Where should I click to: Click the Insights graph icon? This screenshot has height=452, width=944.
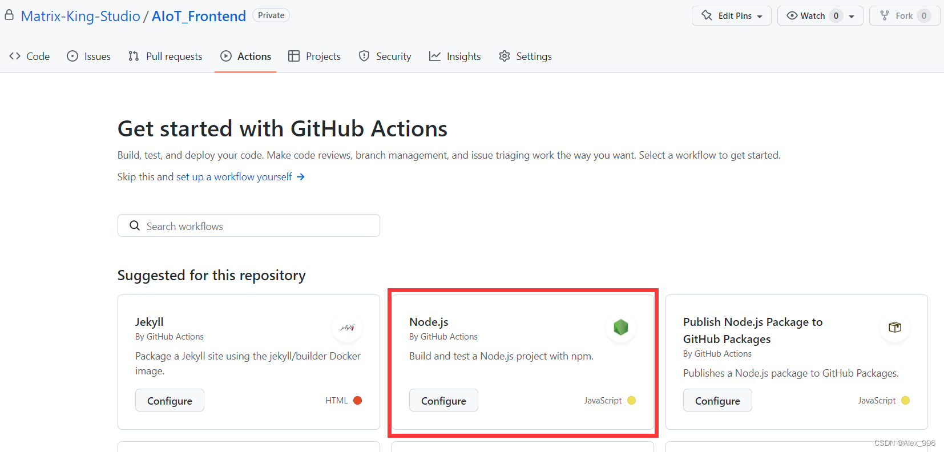[x=435, y=56]
